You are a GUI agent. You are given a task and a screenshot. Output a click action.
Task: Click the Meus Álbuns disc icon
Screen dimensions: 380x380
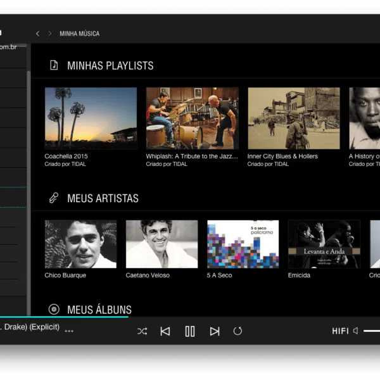[x=54, y=309]
